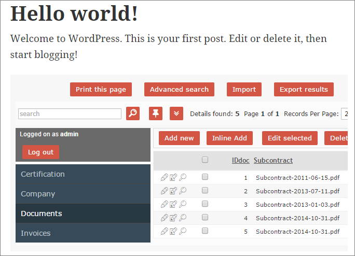Click the file name in row ID 4
This screenshot has width=355, height=256.
[297, 218]
